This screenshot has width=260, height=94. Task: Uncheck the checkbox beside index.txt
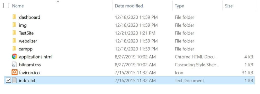coord(8,80)
